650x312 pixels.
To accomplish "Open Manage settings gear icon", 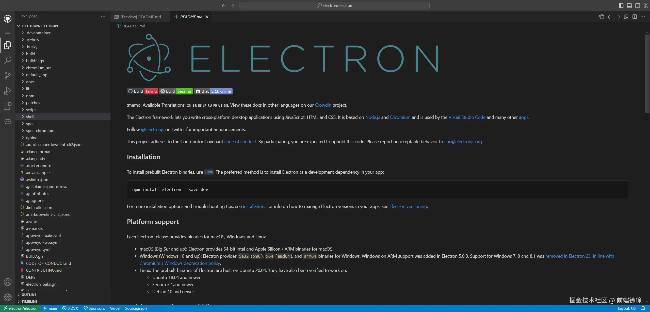I will 8,297.
